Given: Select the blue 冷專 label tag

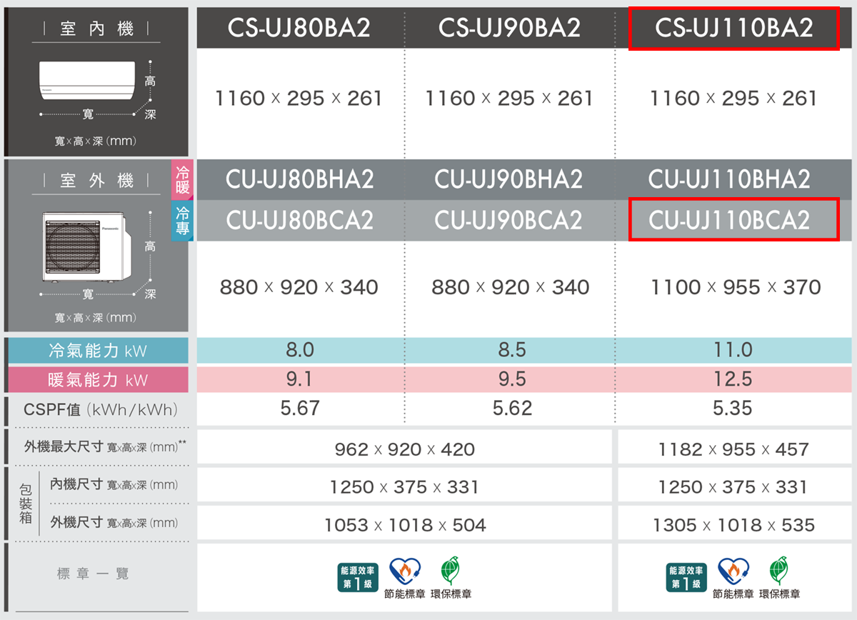Looking at the screenshot, I should click(182, 220).
